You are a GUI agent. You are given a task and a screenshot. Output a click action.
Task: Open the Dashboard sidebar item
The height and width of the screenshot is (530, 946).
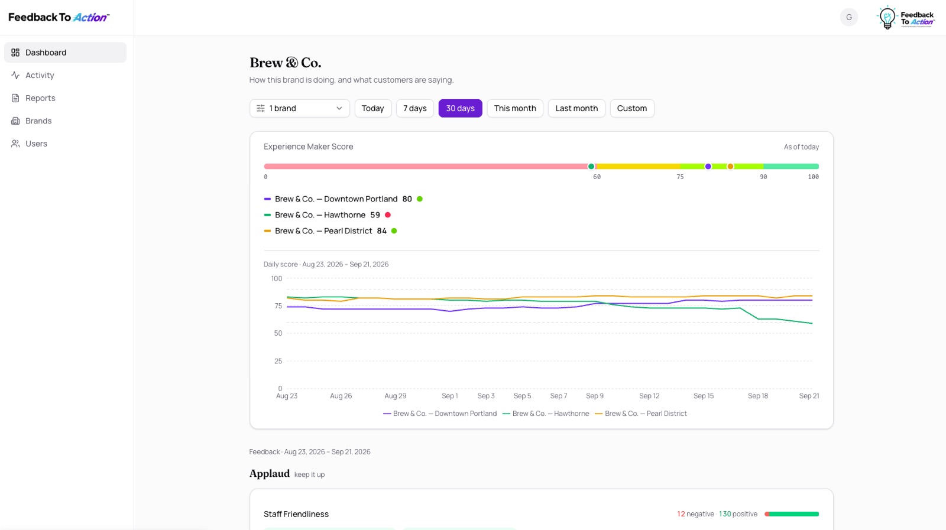[65, 53]
